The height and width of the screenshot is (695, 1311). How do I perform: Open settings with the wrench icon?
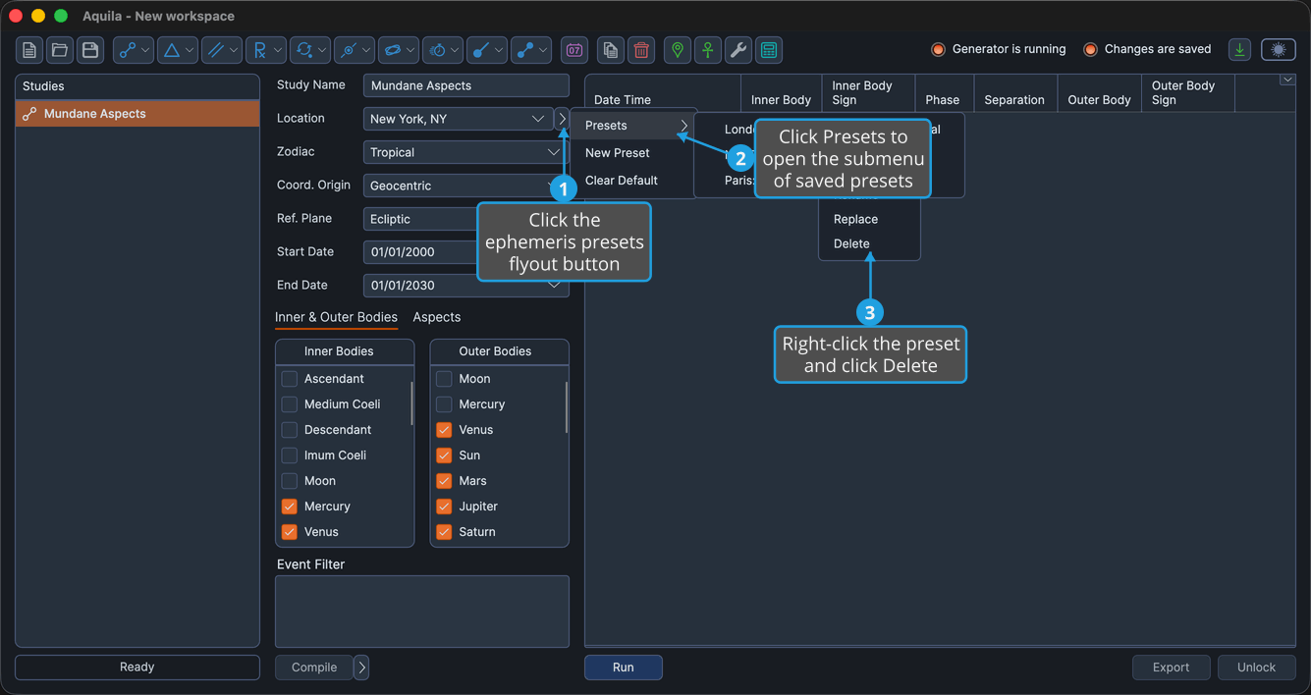(738, 50)
